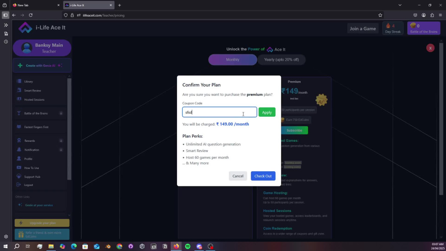Viewport: 446px width, 251px height.
Task: Open Windows taskbar search
Action: coord(17,246)
